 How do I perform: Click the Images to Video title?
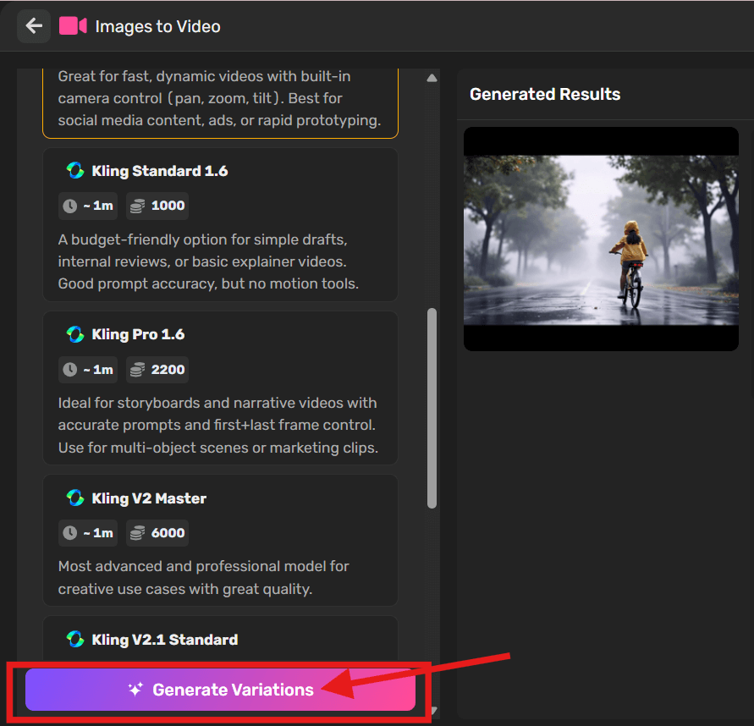[x=157, y=26]
